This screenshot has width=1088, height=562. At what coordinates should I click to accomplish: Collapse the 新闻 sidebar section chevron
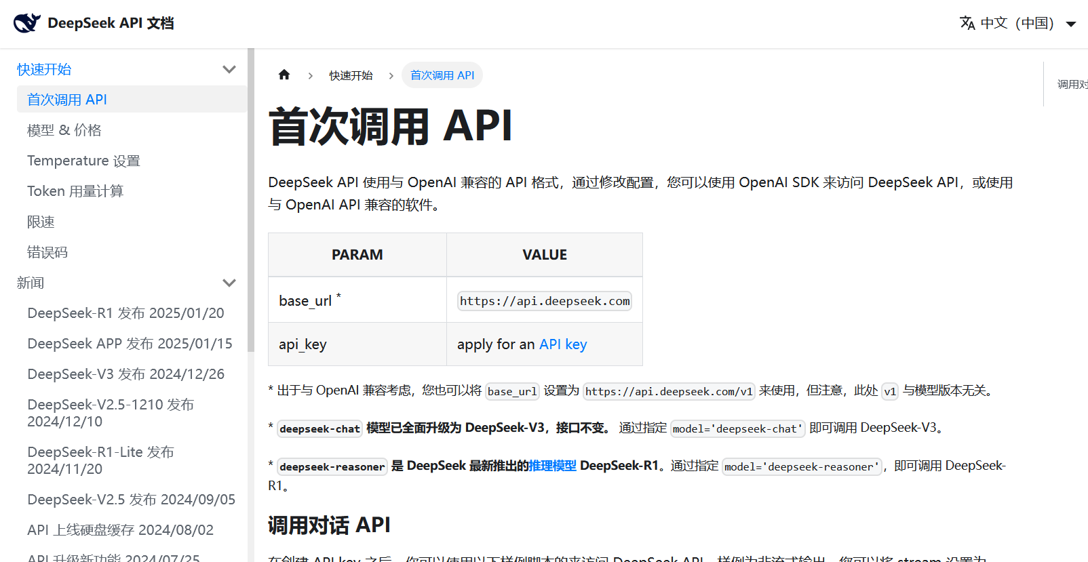[229, 283]
